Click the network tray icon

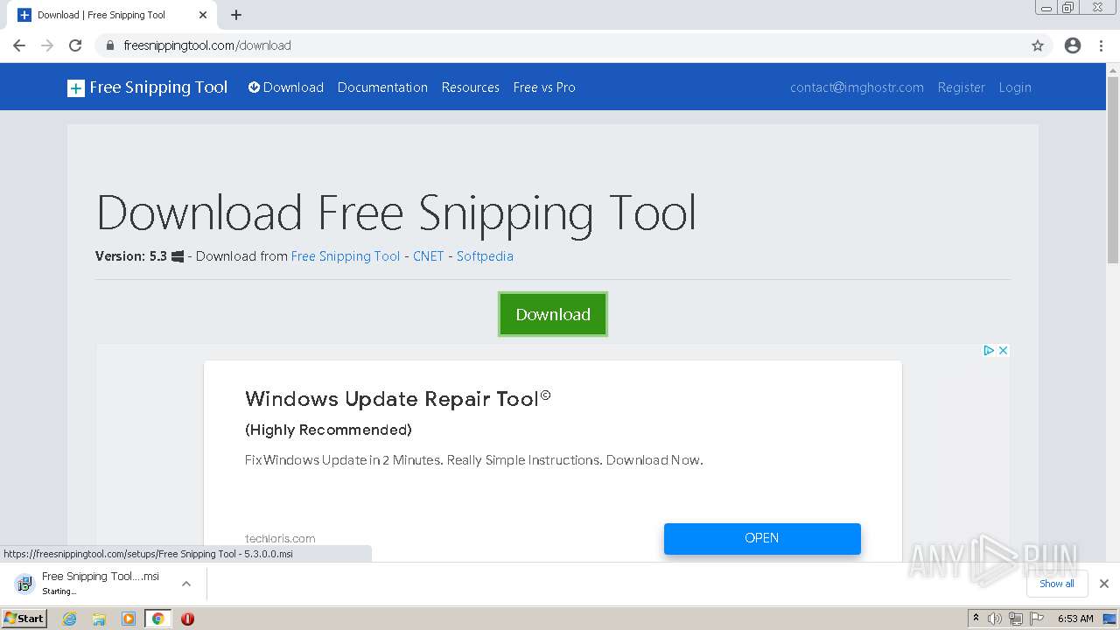(x=1016, y=619)
